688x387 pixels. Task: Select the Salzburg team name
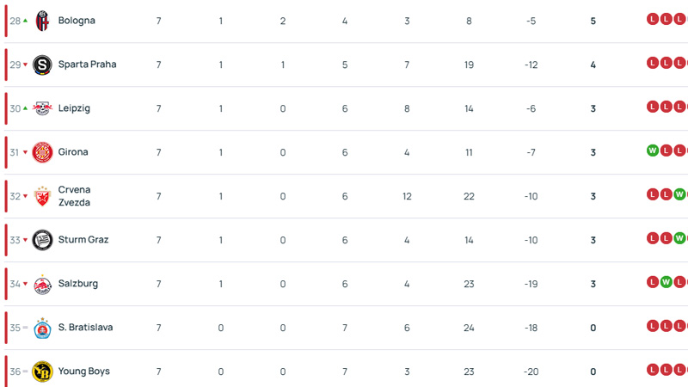pyautogui.click(x=78, y=284)
